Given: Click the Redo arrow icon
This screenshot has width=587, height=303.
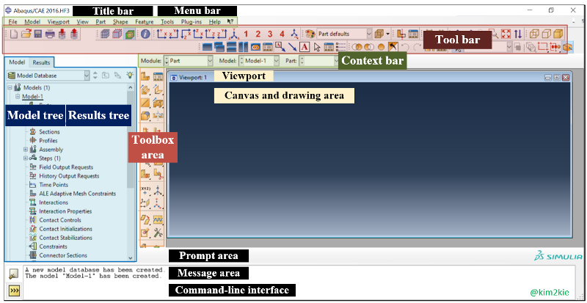Looking at the screenshot, I should click(417, 47).
